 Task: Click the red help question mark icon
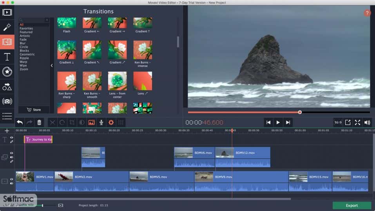point(367,13)
